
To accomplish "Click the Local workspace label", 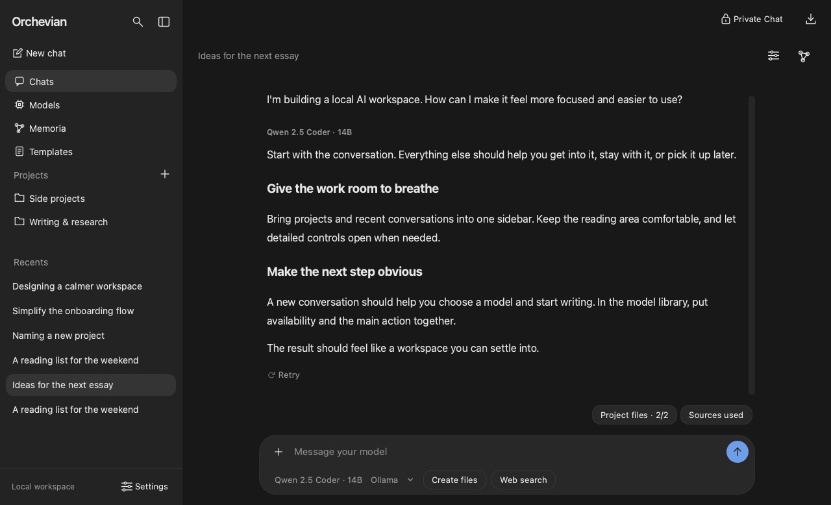I will click(x=43, y=486).
